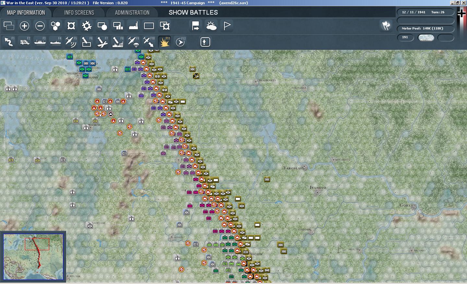Click the Show Battles heading
The height and width of the screenshot is (284, 467).
coord(193,12)
